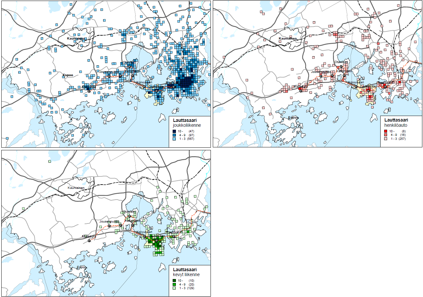The image size is (423, 297).
Task: Click the bright red 10- swatch in henkilöauto legend
Action: coord(386,131)
